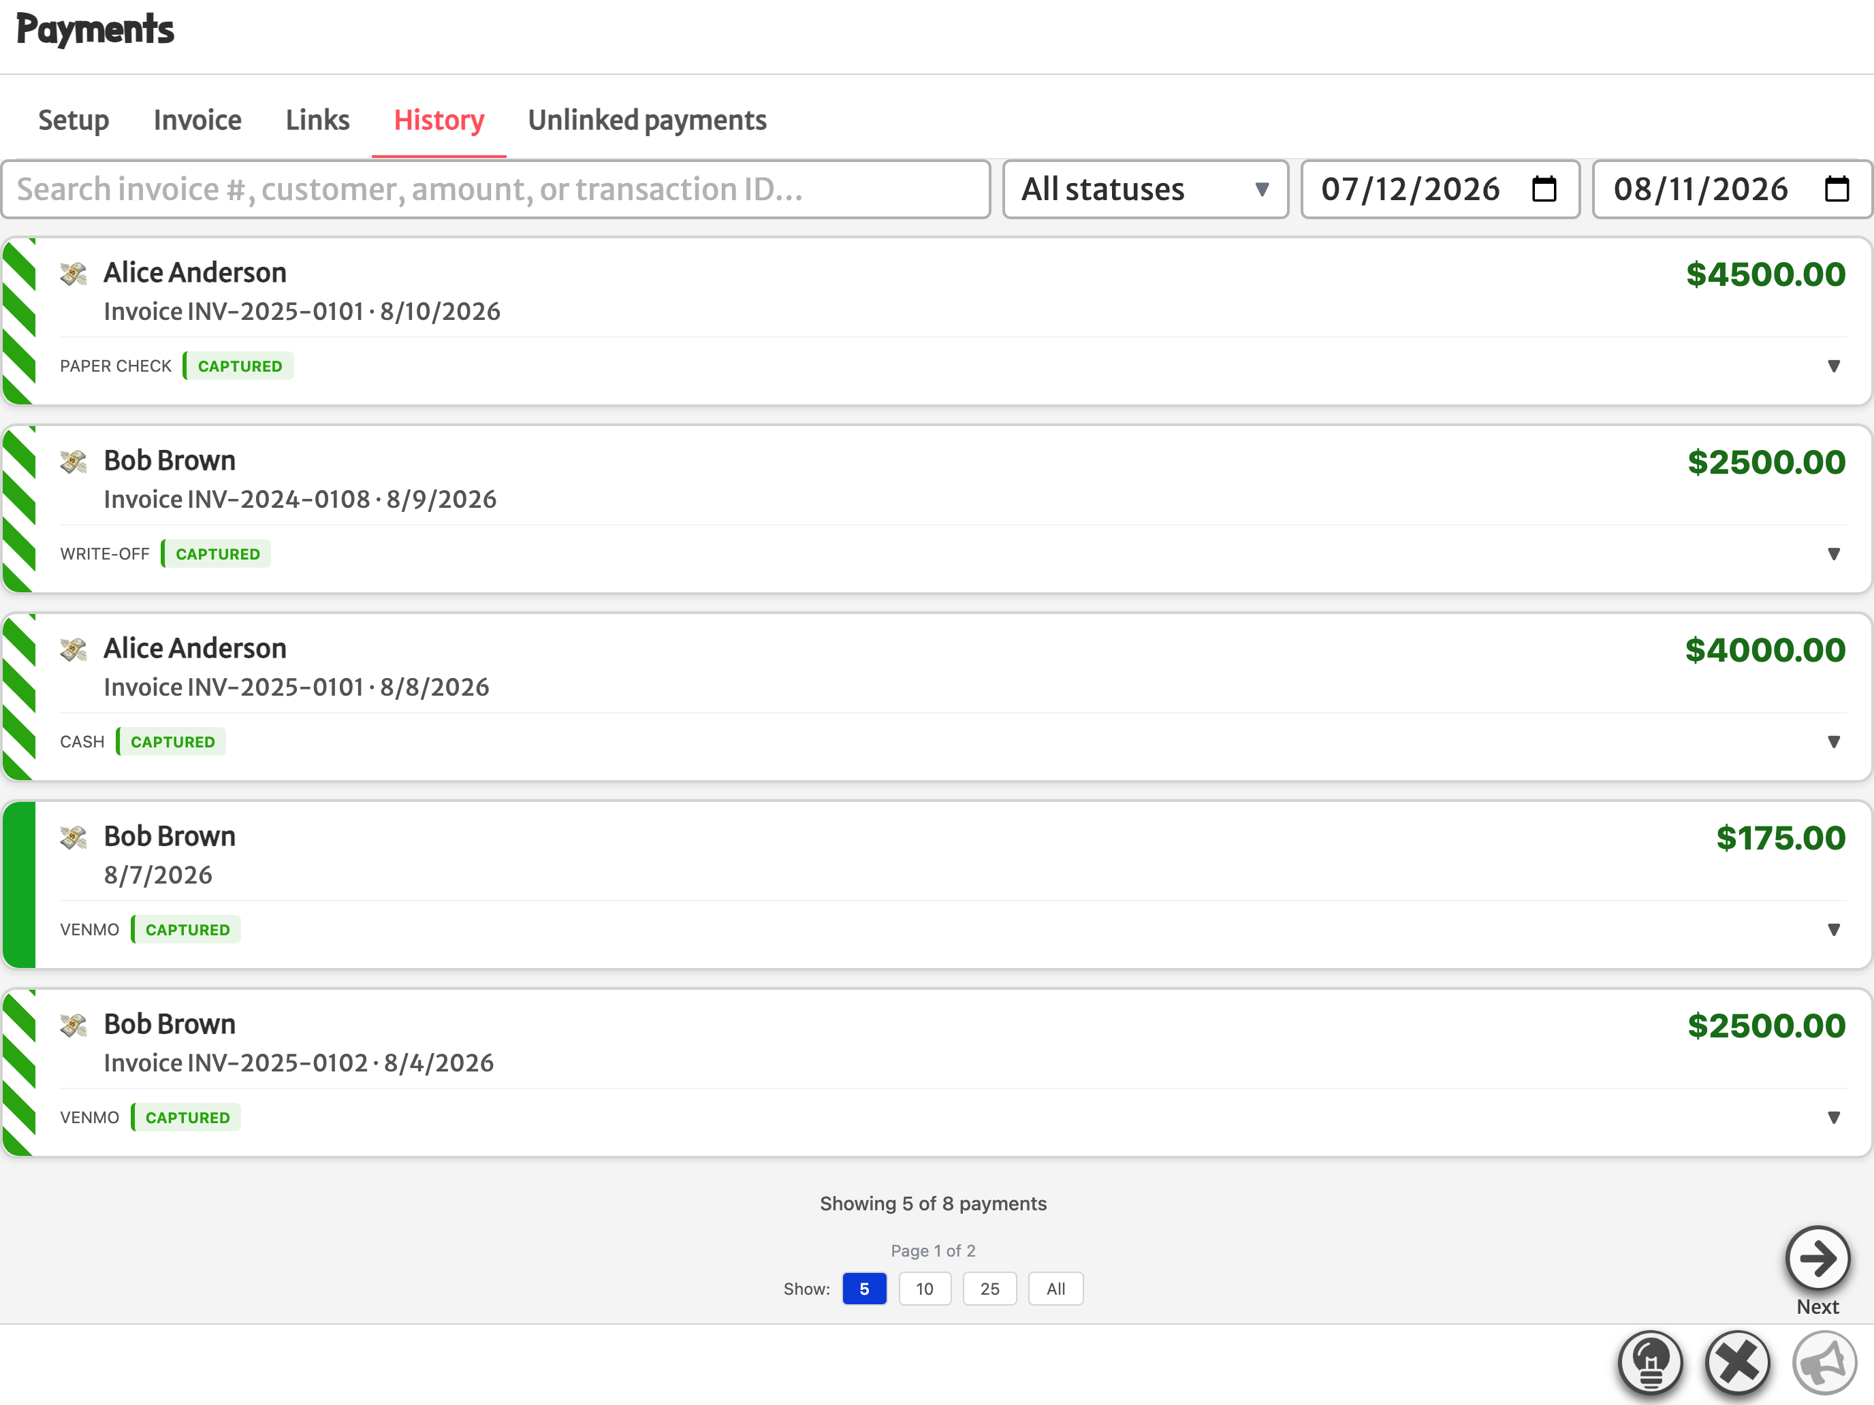
Task: Click money icon beside Alice Anderson $4000.00
Action: 74,649
